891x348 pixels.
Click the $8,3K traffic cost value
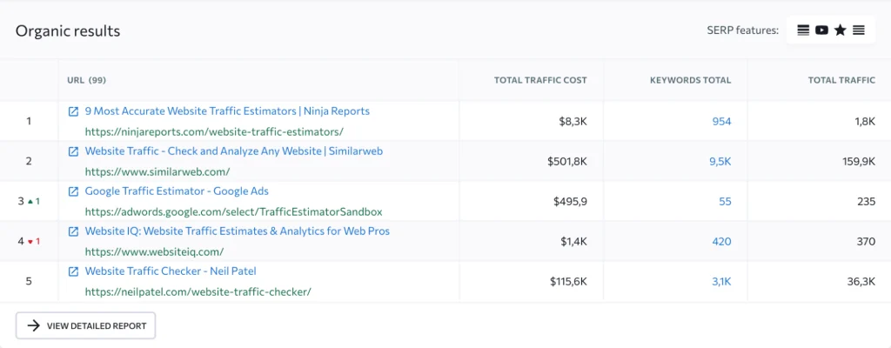573,121
